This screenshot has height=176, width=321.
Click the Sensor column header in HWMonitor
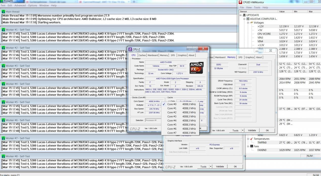coord(258,11)
